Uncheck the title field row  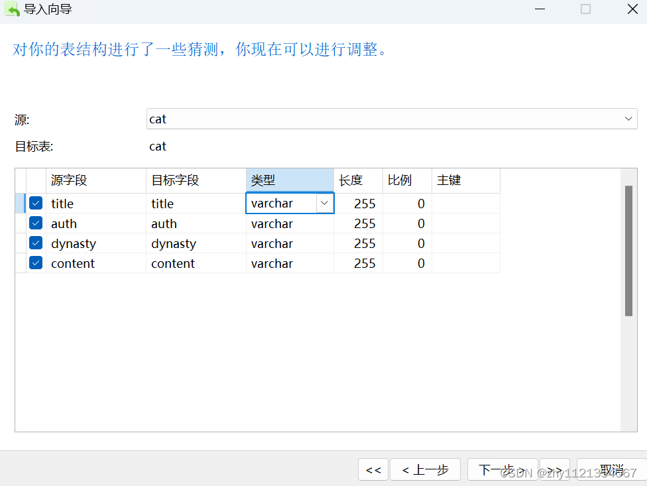(35, 203)
